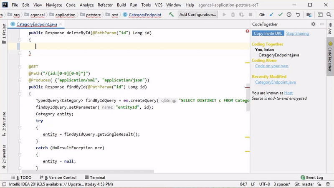Click the Git rollback arrow icon
Viewport: 334px width, 188px height.
298,15
